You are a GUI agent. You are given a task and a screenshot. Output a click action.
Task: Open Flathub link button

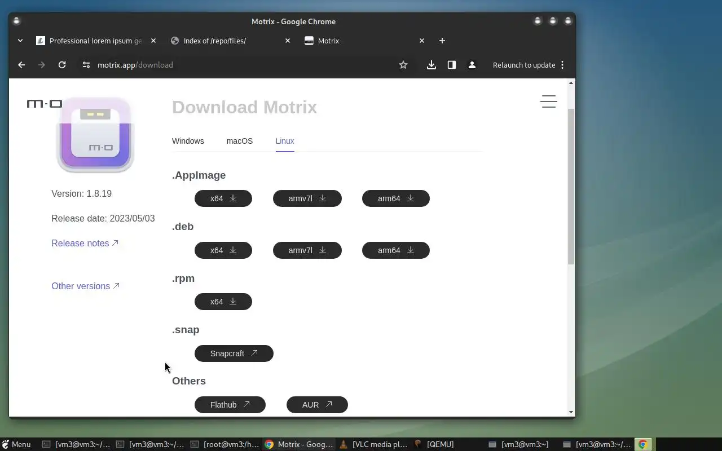click(x=230, y=405)
